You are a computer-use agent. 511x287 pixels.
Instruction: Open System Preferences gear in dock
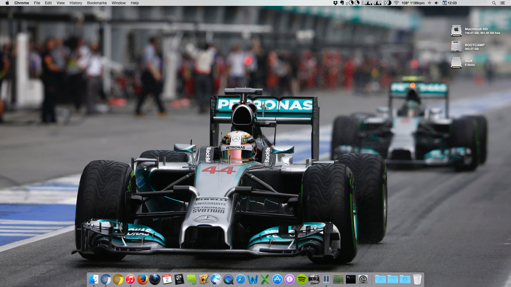pyautogui.click(x=363, y=279)
